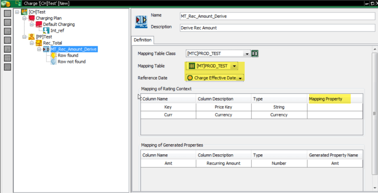The width and height of the screenshot is (378, 193).
Task: Click the Name input field
Action: pos(277,16)
